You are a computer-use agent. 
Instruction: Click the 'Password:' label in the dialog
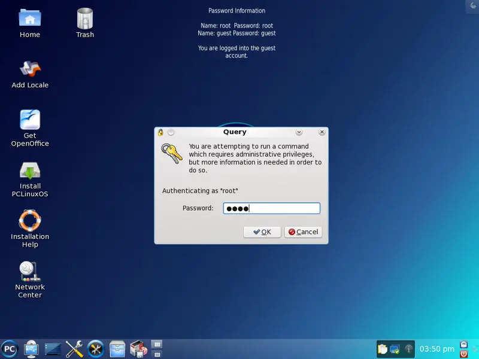point(198,208)
